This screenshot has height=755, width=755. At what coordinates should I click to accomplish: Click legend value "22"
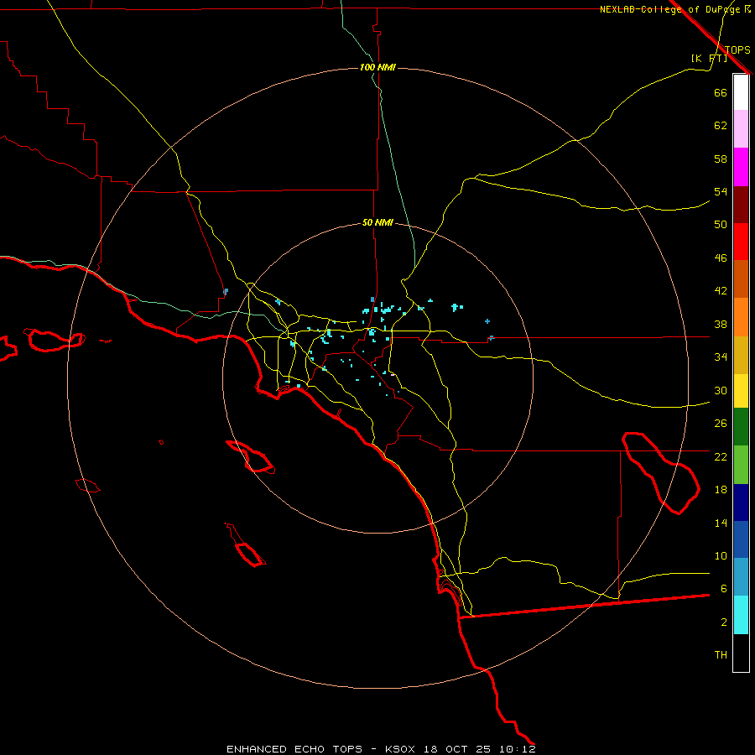point(721,456)
